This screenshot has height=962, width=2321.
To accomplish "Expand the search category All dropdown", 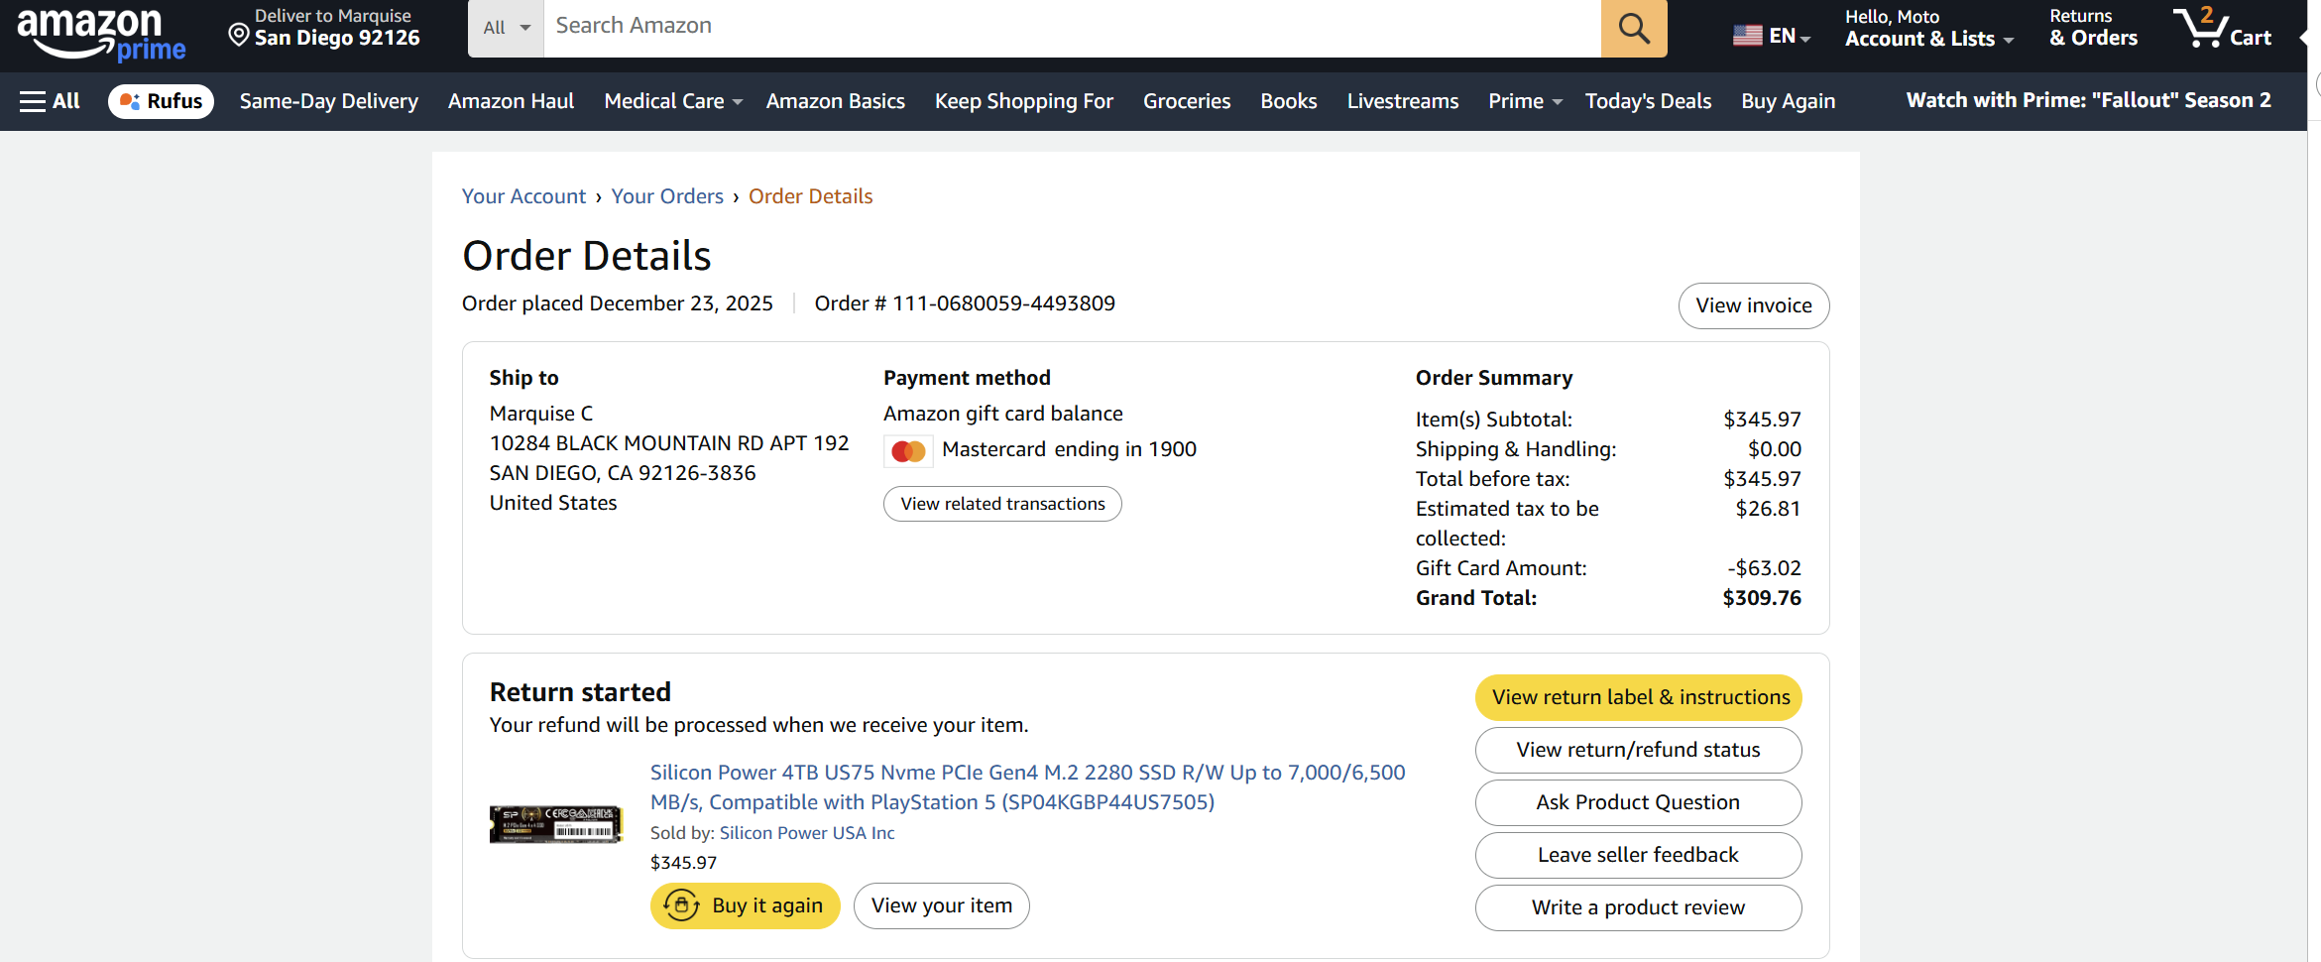I will pos(506,29).
